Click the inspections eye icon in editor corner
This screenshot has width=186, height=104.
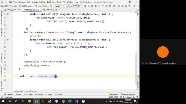[136, 12]
